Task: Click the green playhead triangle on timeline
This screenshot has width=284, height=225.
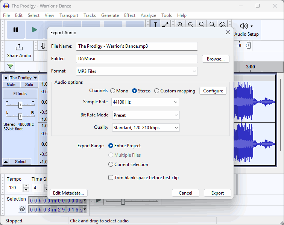Action: pyautogui.click(x=10, y=66)
